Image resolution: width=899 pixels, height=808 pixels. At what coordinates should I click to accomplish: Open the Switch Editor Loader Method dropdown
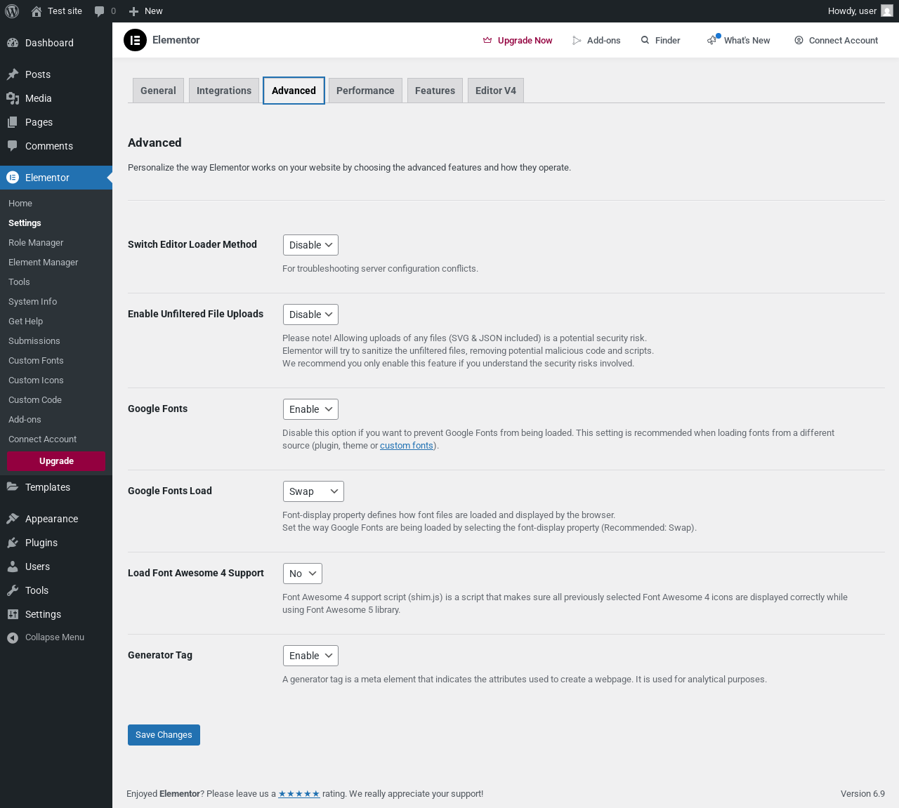[x=310, y=245]
